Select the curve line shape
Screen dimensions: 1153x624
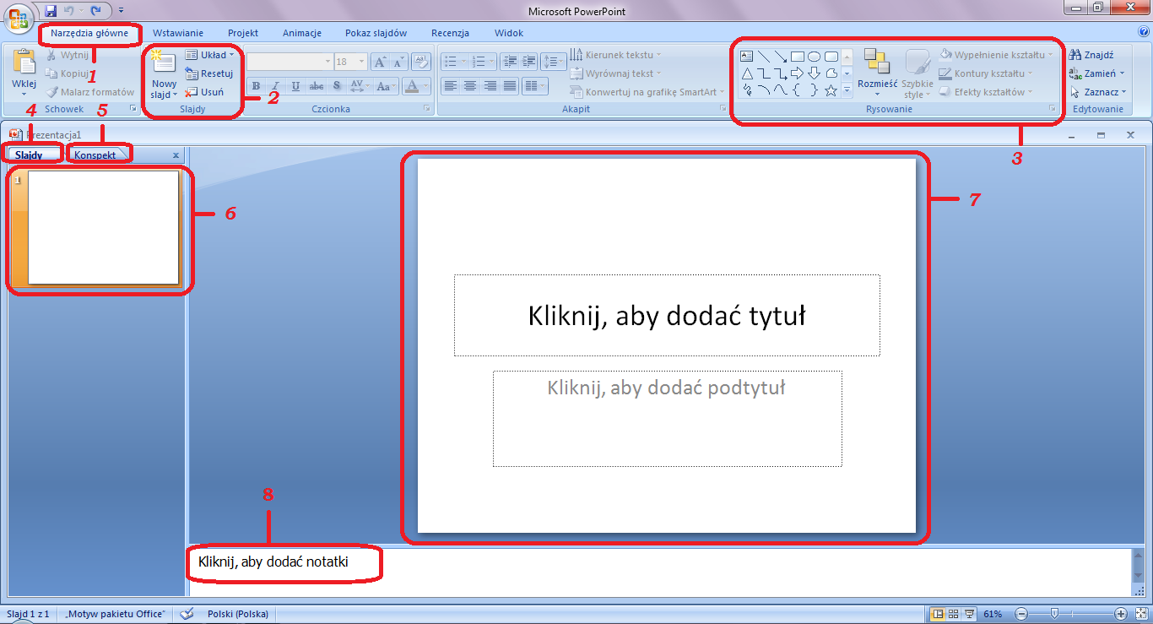(x=781, y=90)
